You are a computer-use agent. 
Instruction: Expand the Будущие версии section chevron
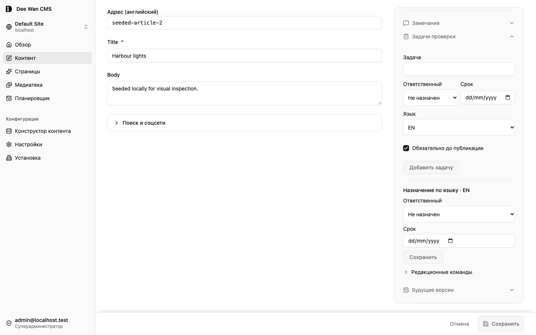coord(512,290)
